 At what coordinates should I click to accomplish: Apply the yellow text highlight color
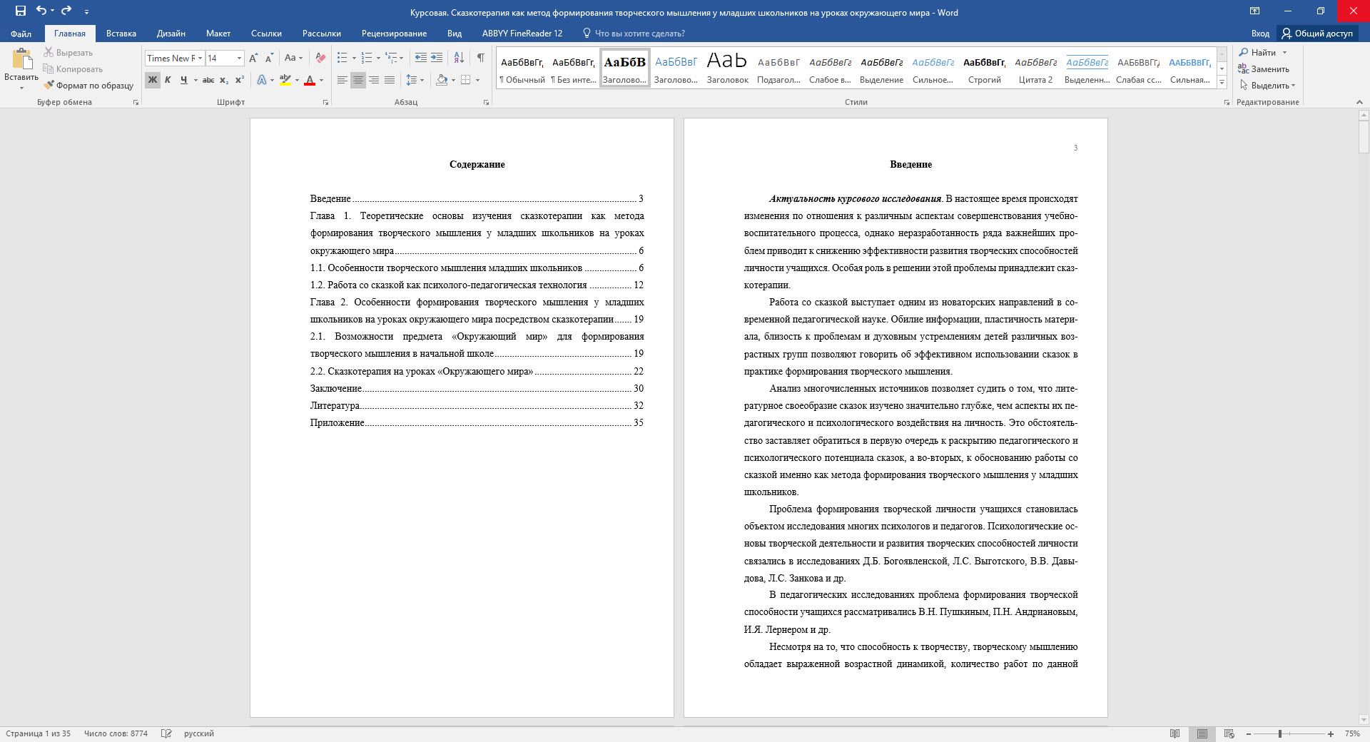coord(285,80)
